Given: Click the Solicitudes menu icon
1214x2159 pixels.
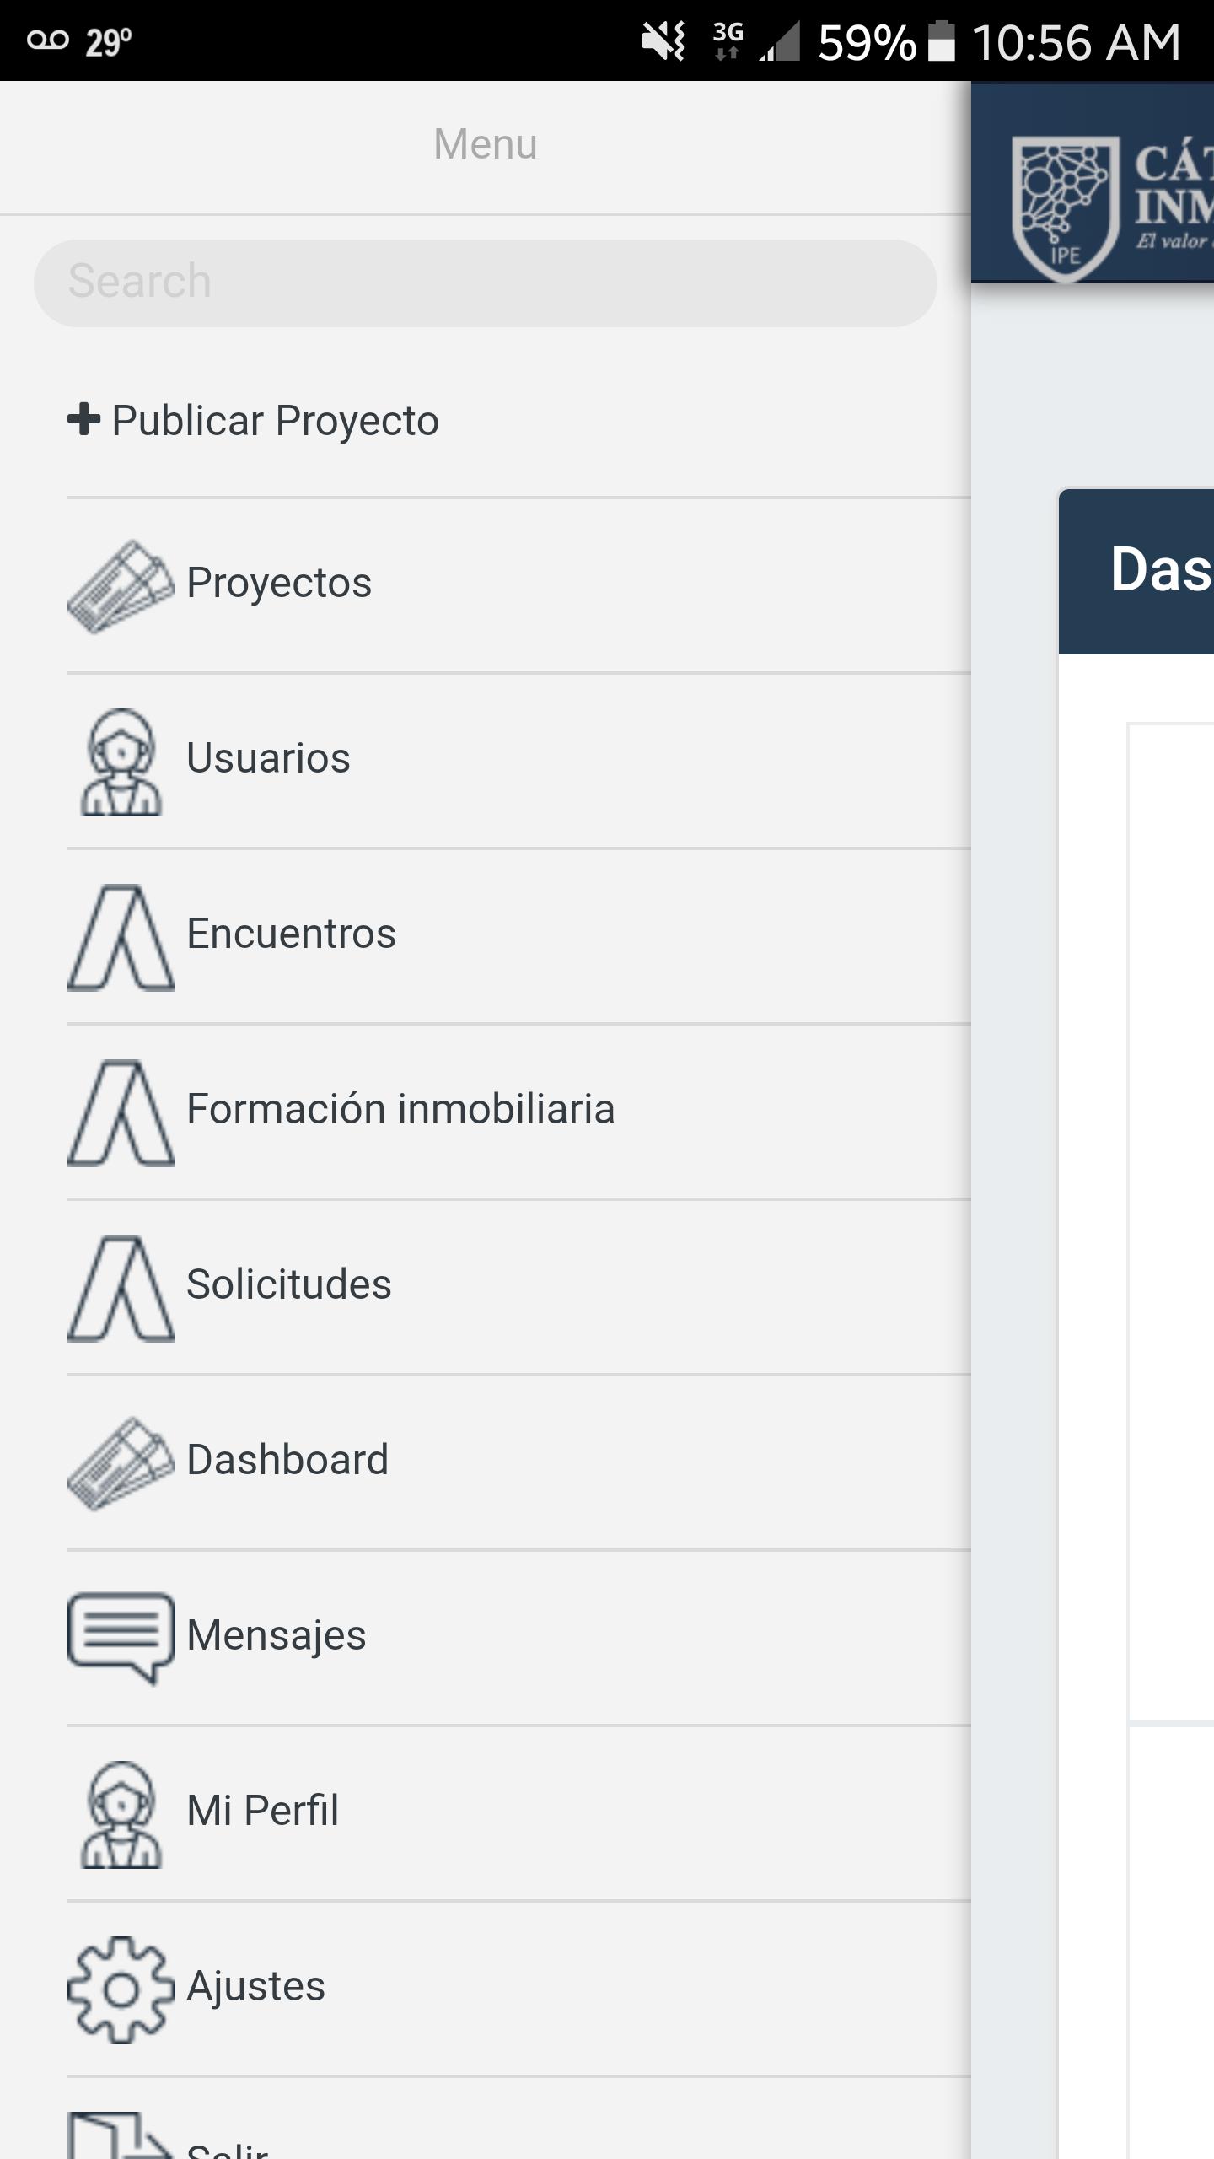Looking at the screenshot, I should coord(121,1288).
